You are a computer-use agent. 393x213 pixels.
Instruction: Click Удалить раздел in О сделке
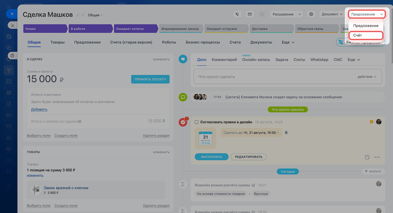pos(156,136)
